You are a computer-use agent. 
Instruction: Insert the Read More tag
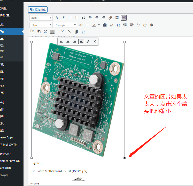pos(117,18)
